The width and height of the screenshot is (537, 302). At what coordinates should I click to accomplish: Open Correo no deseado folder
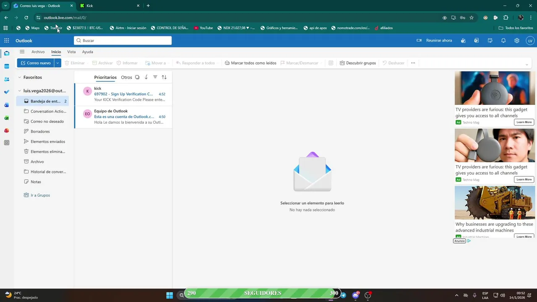tap(43, 121)
